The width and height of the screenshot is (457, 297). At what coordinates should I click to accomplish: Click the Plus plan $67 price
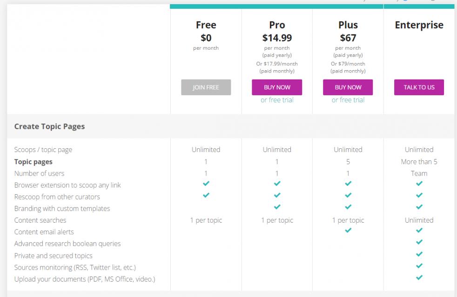pos(348,37)
